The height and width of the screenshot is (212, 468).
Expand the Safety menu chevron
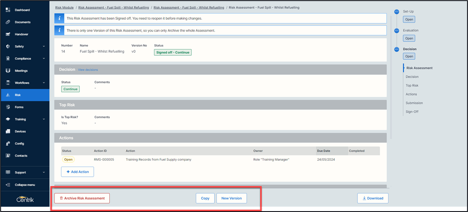pyautogui.click(x=44, y=46)
